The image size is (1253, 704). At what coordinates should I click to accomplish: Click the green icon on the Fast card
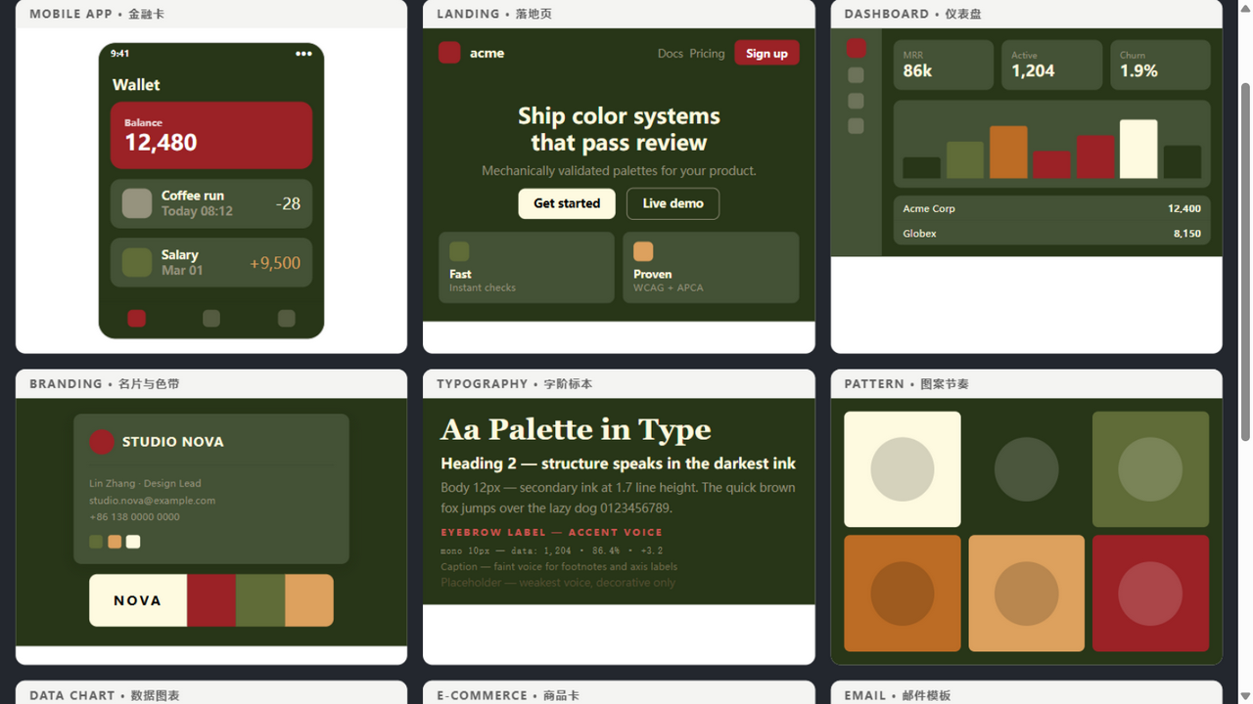pos(459,251)
